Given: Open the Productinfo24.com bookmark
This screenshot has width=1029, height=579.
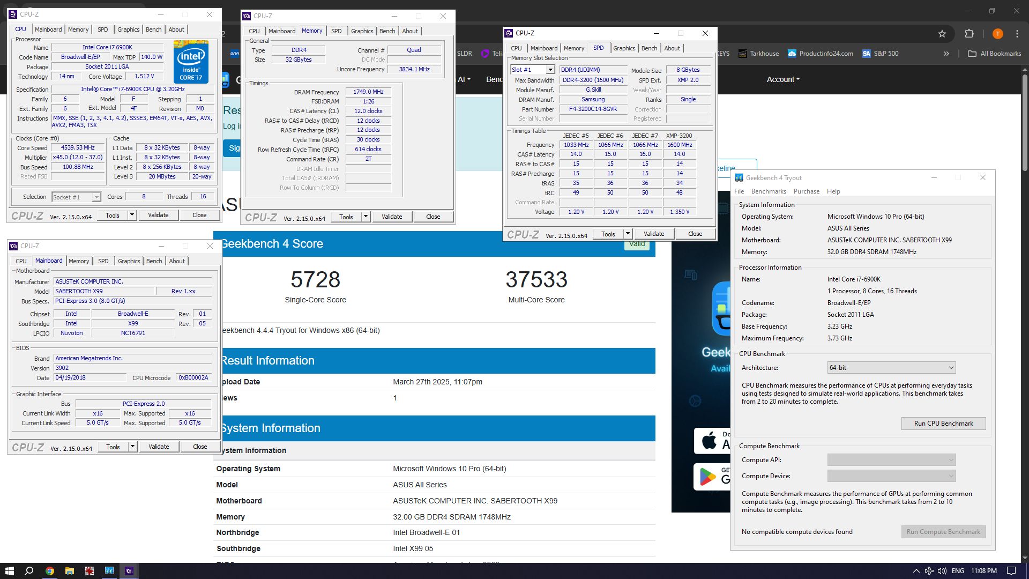Looking at the screenshot, I should (x=821, y=54).
